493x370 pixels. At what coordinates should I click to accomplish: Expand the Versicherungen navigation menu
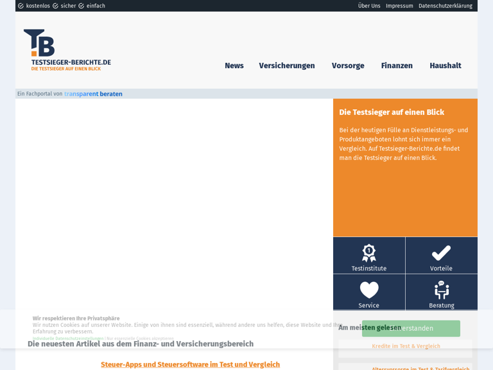coord(287,66)
